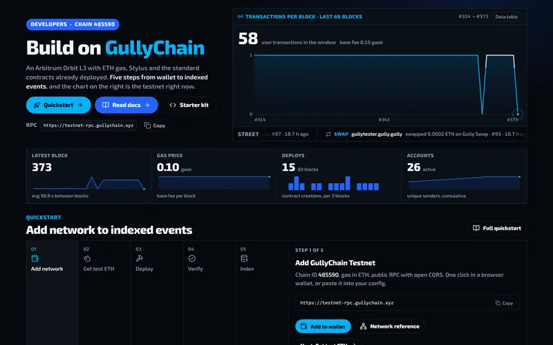Click the Add GullyChain Testnet heading

click(335, 263)
